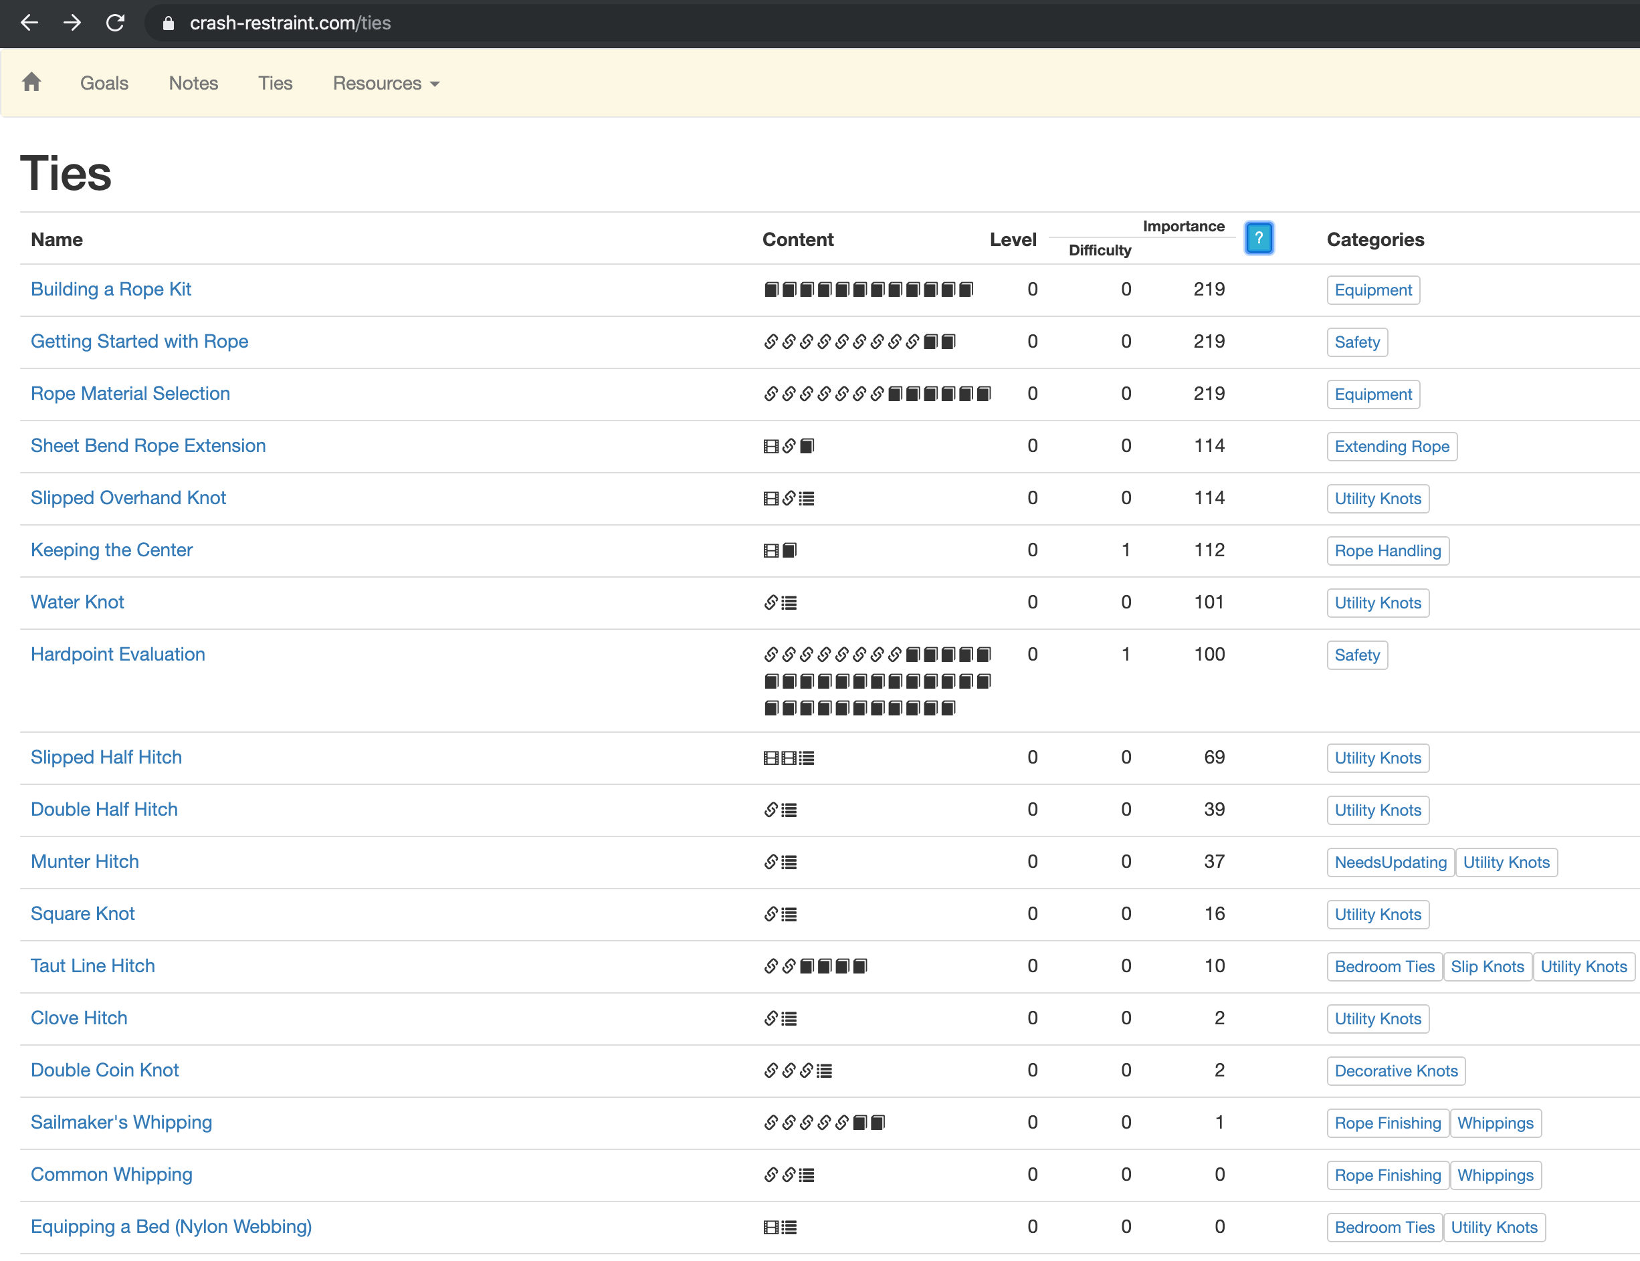Open the Double Coin Knot tie page
This screenshot has width=1640, height=1261.
tap(105, 1070)
